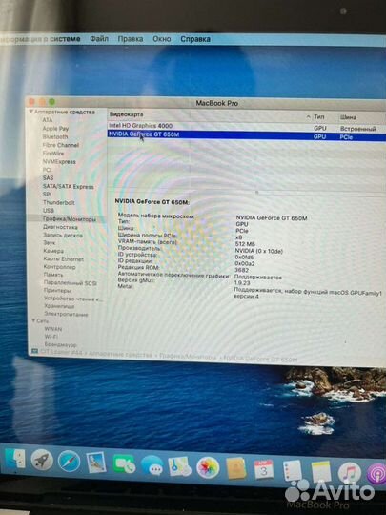Select Звук in the sidebar
The width and height of the screenshot is (386, 515).
50,243
